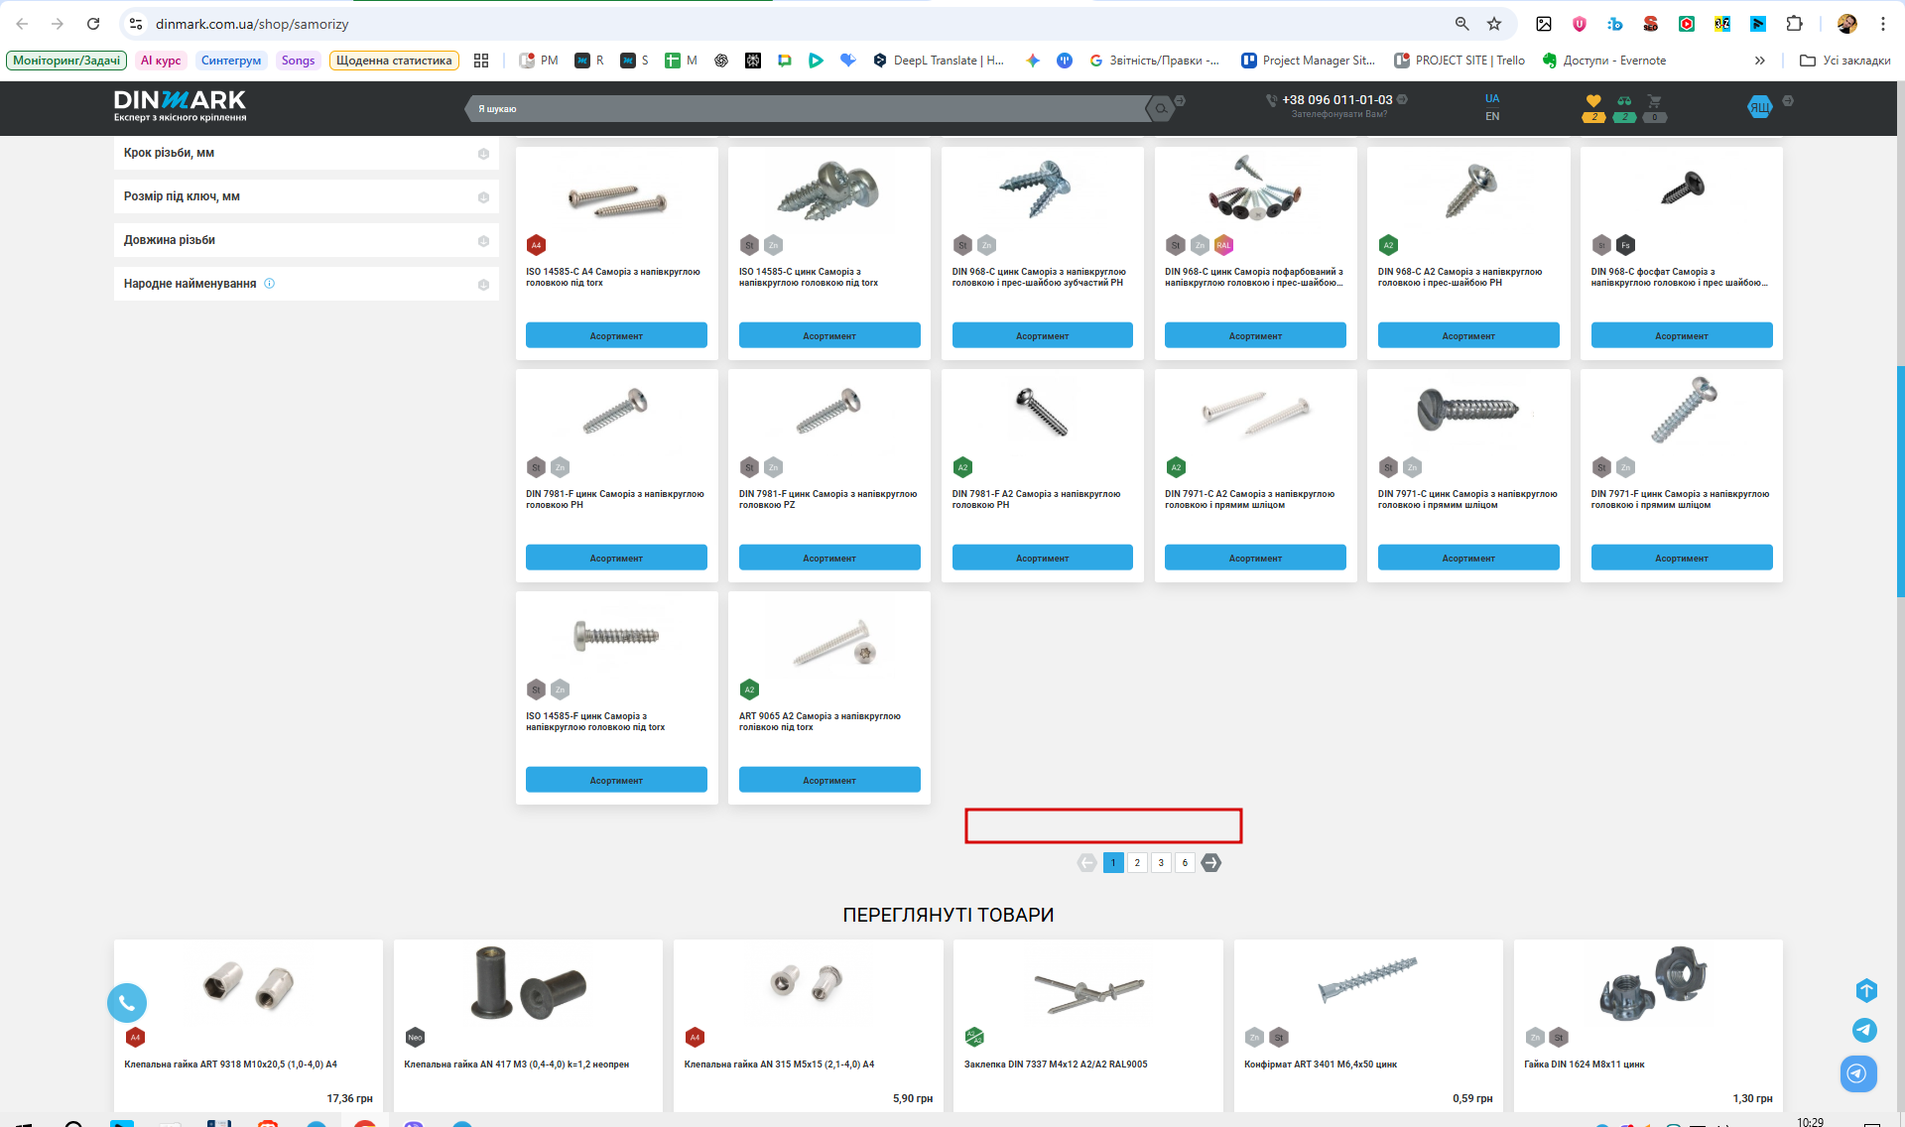Expand the arrow next to phone number
The height and width of the screenshot is (1127, 1905).
pos(1402,99)
